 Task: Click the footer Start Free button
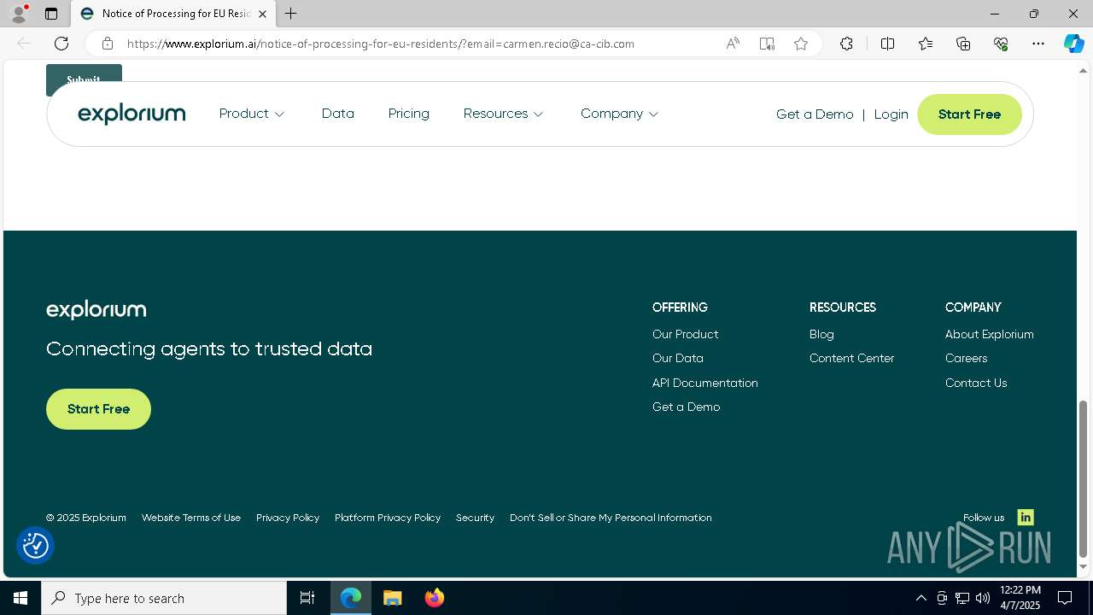point(98,409)
